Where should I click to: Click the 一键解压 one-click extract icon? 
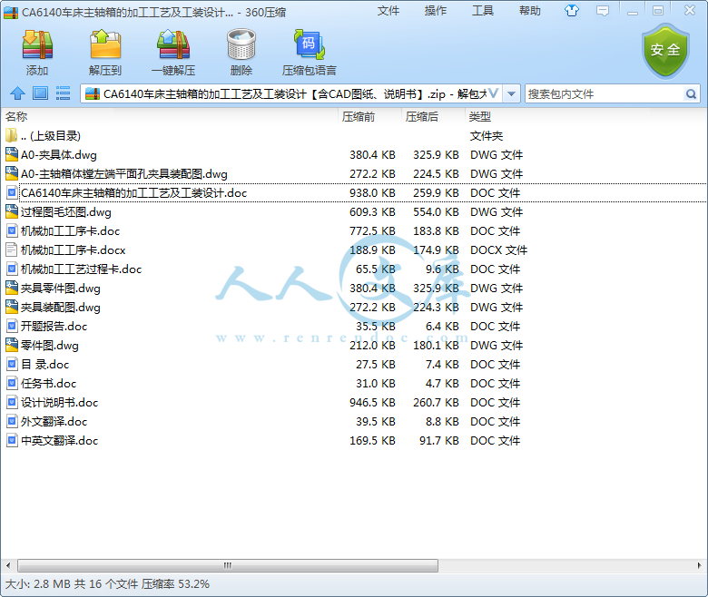pyautogui.click(x=173, y=44)
